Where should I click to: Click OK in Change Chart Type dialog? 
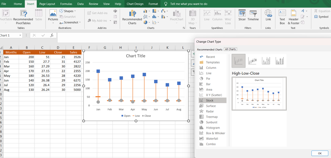(x=320, y=153)
